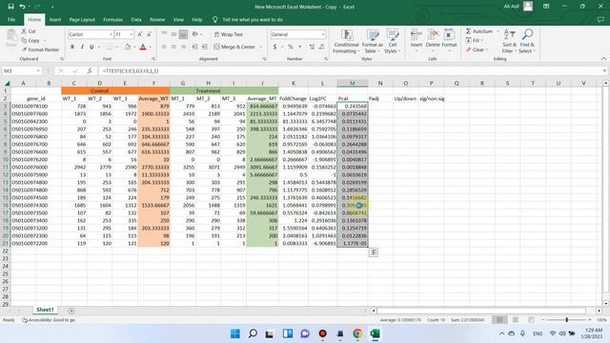Open Format as Table gallery
Viewport: 610px width, 343px height.
pos(373,41)
